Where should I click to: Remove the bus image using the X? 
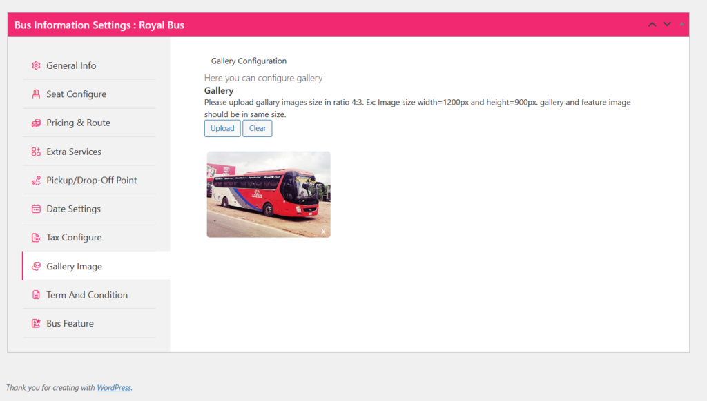[x=323, y=232]
